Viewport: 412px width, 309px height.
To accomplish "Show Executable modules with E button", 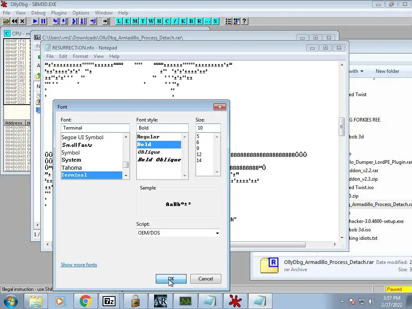I will coord(127,21).
